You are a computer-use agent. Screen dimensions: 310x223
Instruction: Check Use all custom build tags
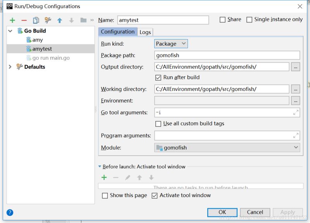coord(158,124)
